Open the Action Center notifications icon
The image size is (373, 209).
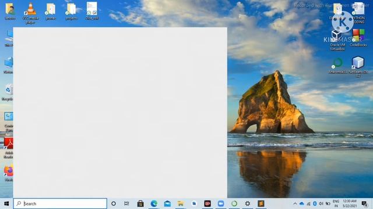[x=364, y=204]
